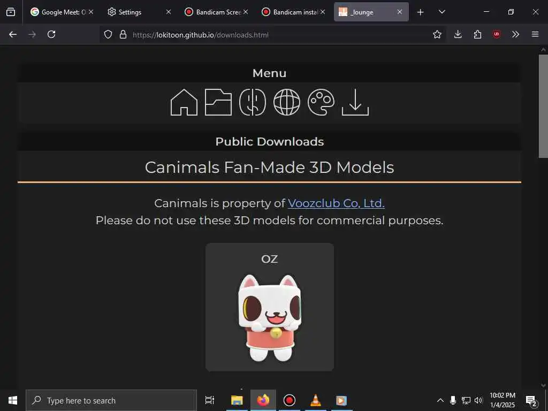The height and width of the screenshot is (411, 548).
Task: Go back to the previous page
Action: pos(13,34)
